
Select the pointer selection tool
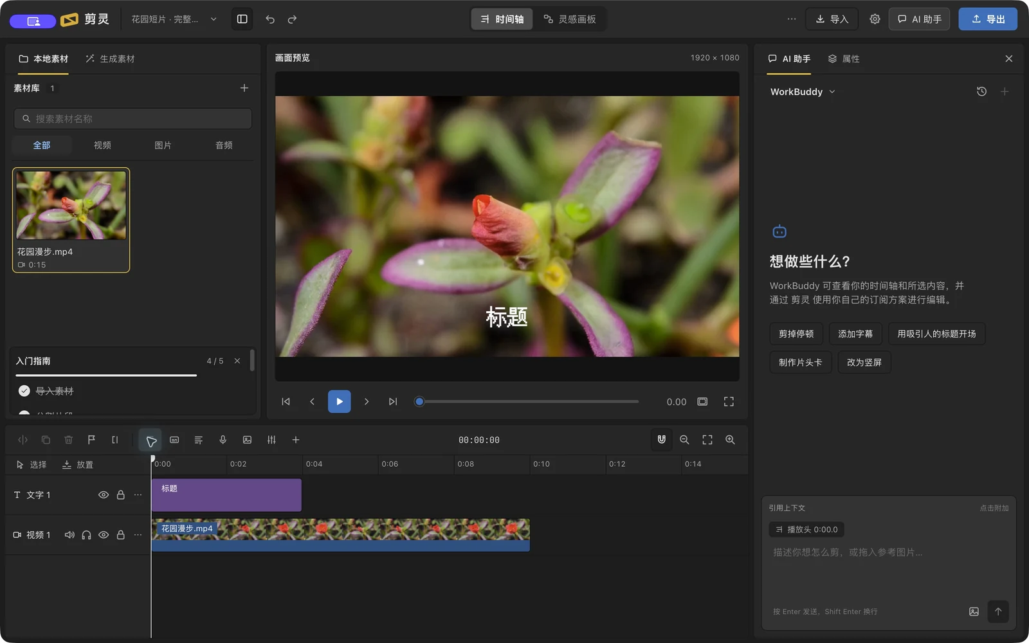[150, 440]
